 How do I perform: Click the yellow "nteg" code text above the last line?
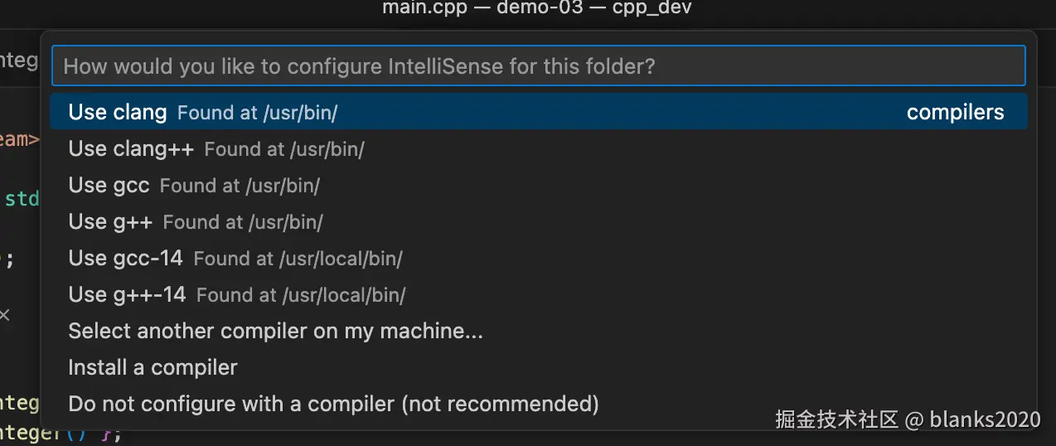[x=19, y=404]
